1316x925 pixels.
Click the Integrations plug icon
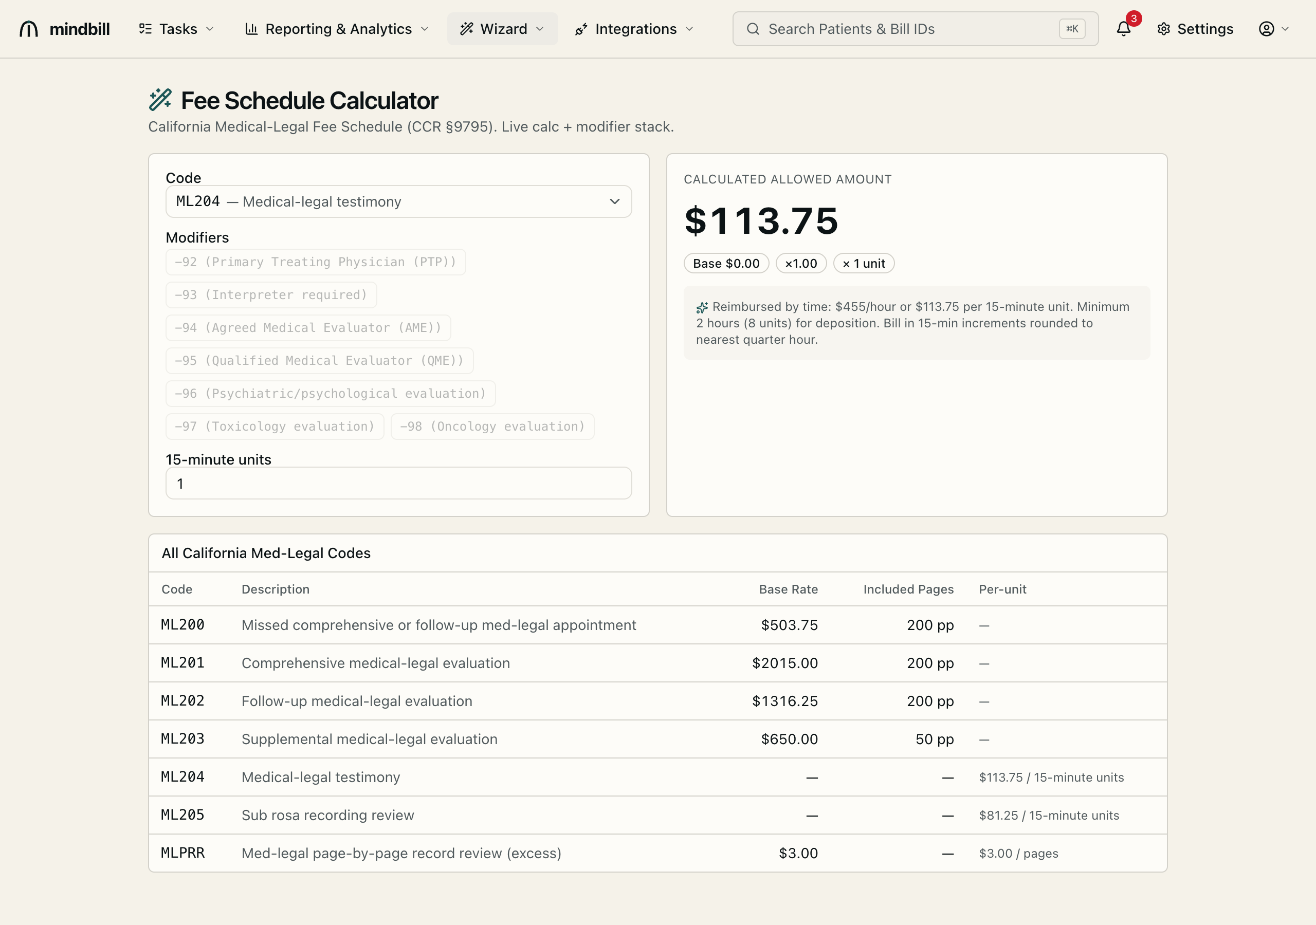click(581, 29)
